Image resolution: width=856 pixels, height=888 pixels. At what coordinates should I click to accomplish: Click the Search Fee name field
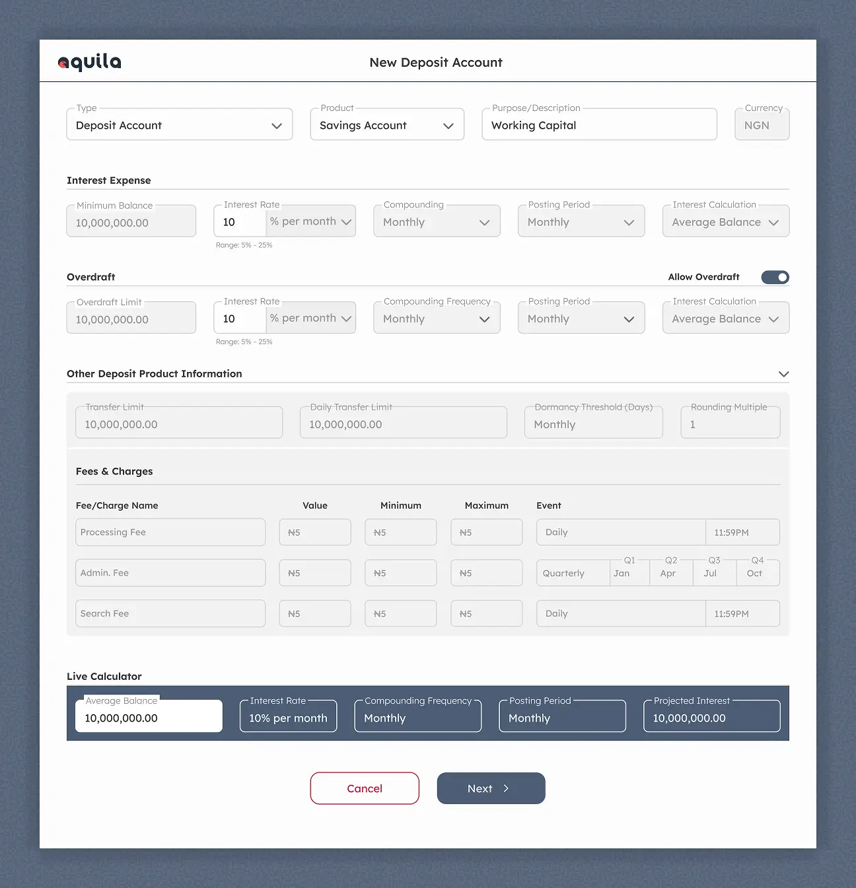click(170, 614)
